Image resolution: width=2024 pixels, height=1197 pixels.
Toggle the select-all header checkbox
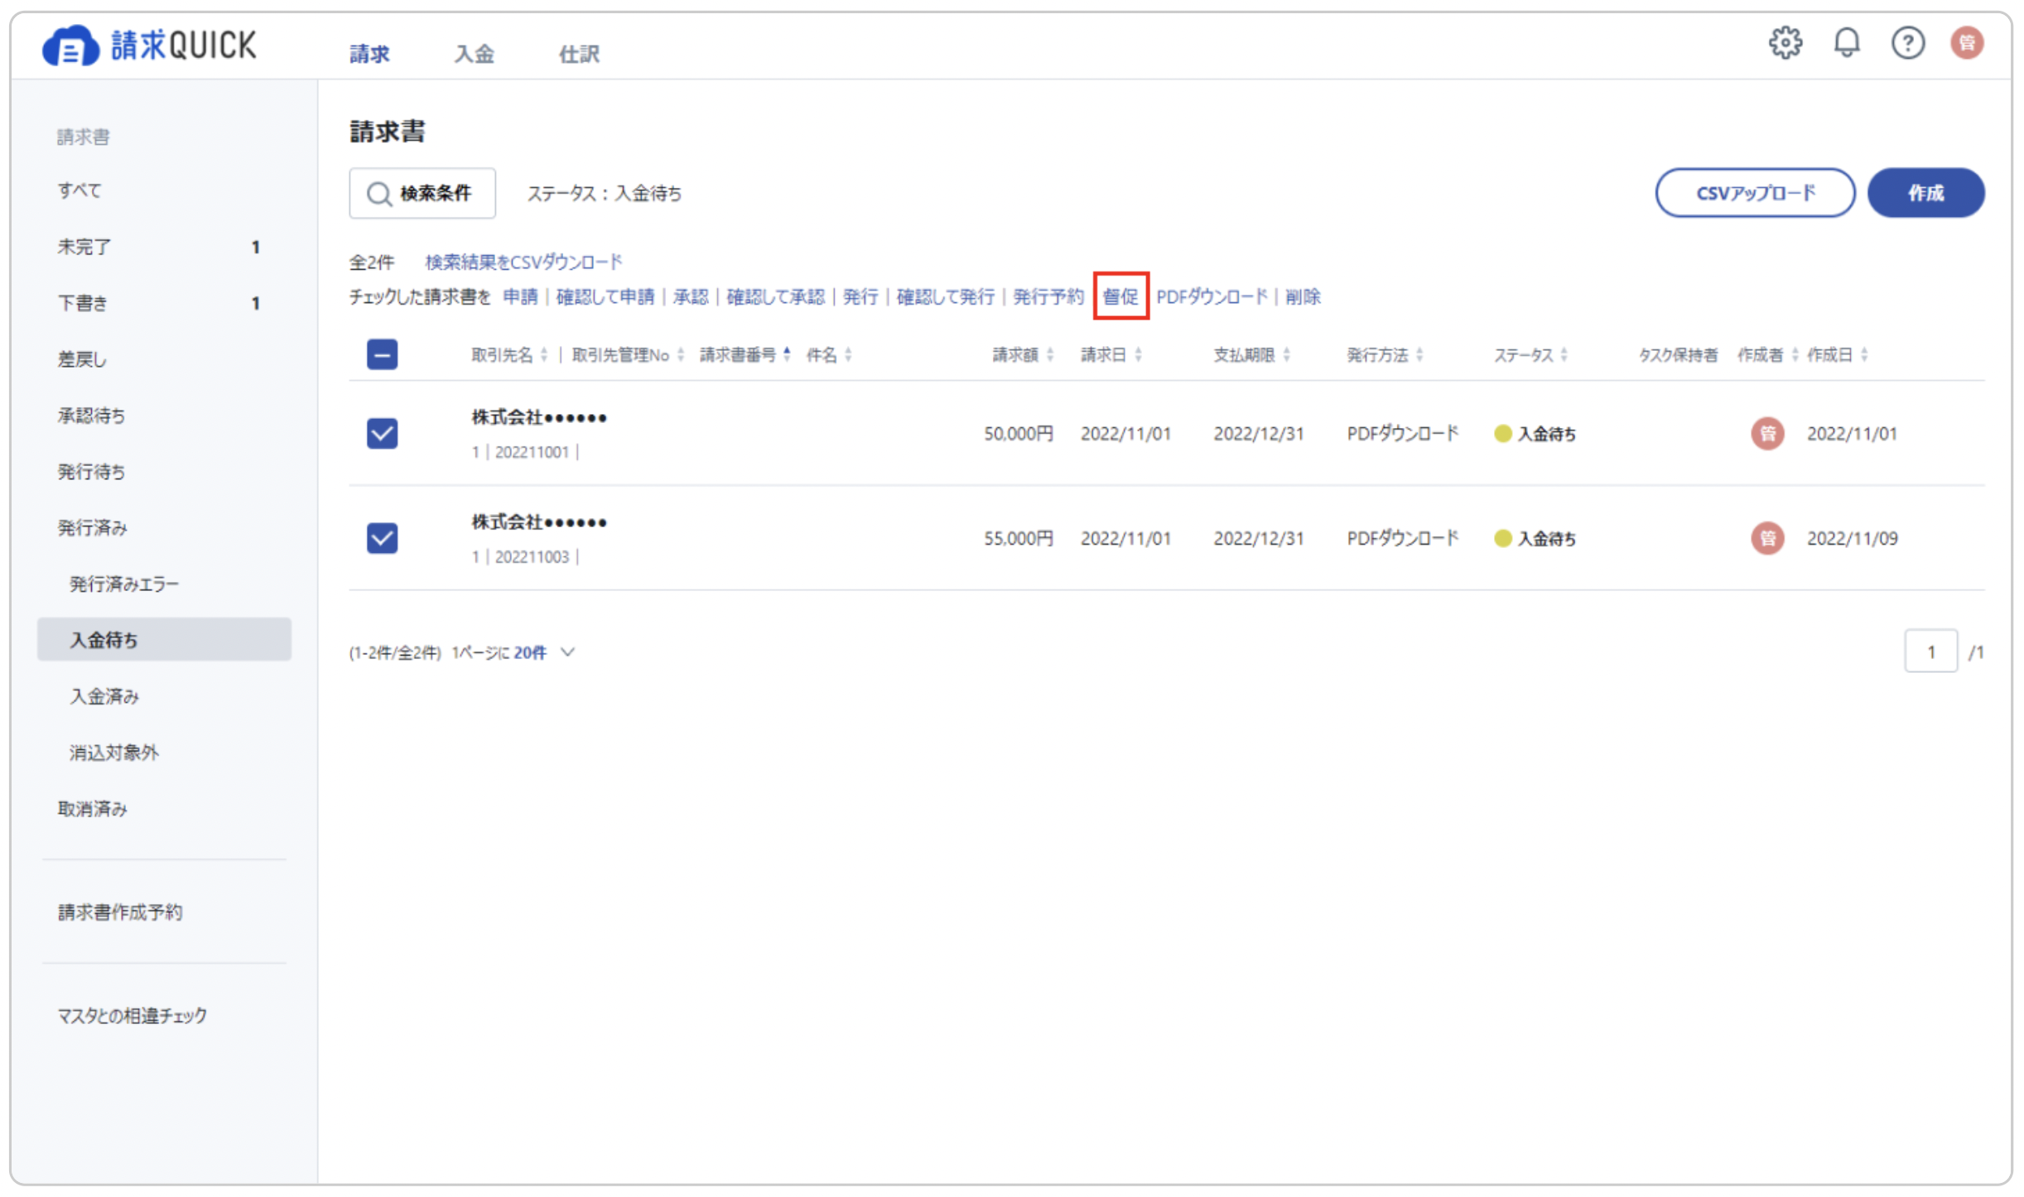point(382,354)
